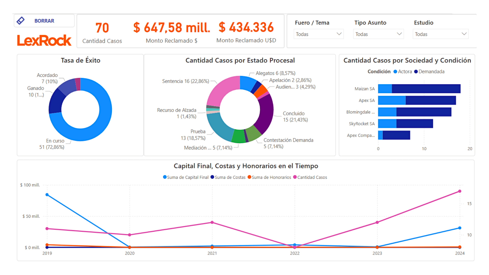Click Suma de Costas legend dot
Image resolution: width=489 pixels, height=275 pixels.
tap(212, 177)
